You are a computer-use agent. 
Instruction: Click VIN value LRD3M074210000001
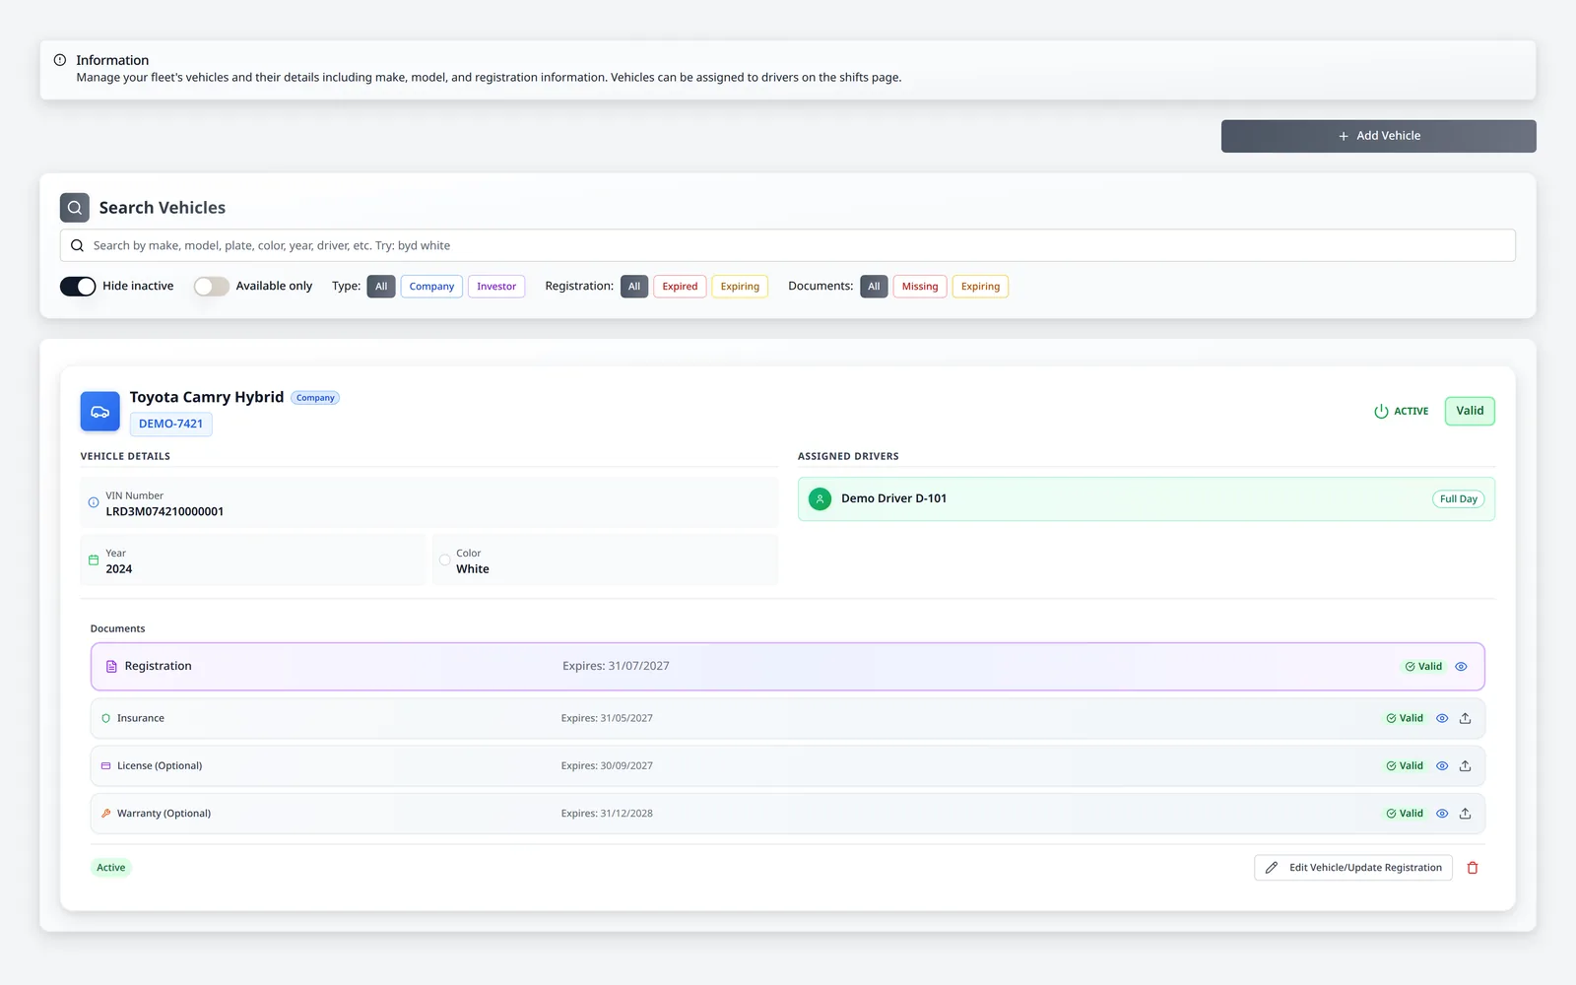pyautogui.click(x=164, y=511)
